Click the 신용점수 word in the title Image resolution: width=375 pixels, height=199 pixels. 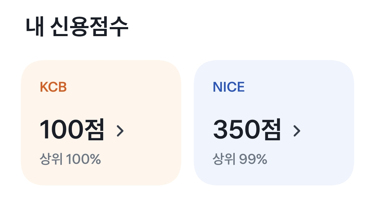point(89,27)
